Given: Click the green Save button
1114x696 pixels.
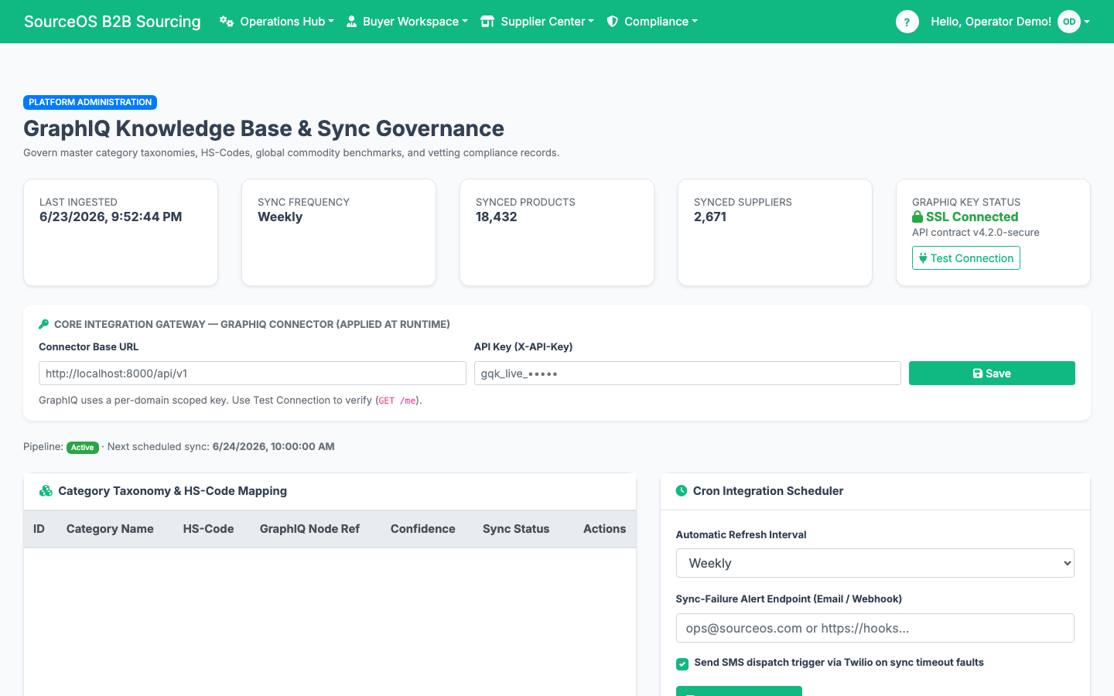Looking at the screenshot, I should point(992,374).
